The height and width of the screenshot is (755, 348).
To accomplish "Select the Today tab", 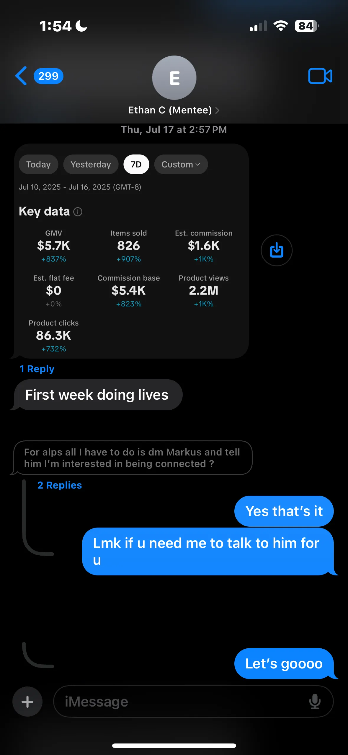I will [38, 164].
